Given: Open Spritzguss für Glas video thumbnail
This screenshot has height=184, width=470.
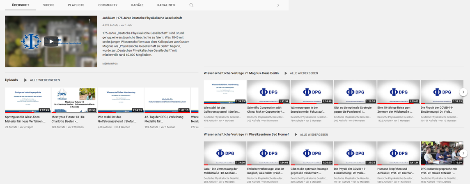Looking at the screenshot, I should click(x=27, y=100).
